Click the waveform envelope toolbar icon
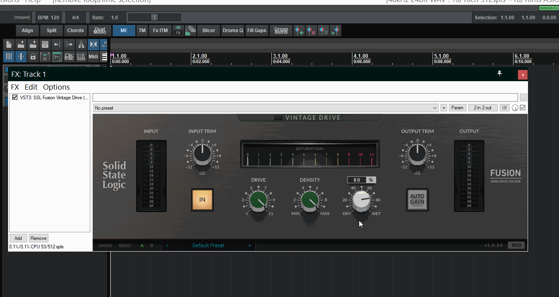 pyautogui.click(x=57, y=57)
